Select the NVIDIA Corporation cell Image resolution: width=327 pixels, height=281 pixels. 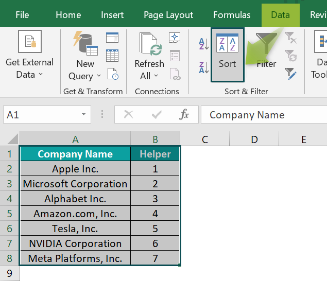pos(75,243)
